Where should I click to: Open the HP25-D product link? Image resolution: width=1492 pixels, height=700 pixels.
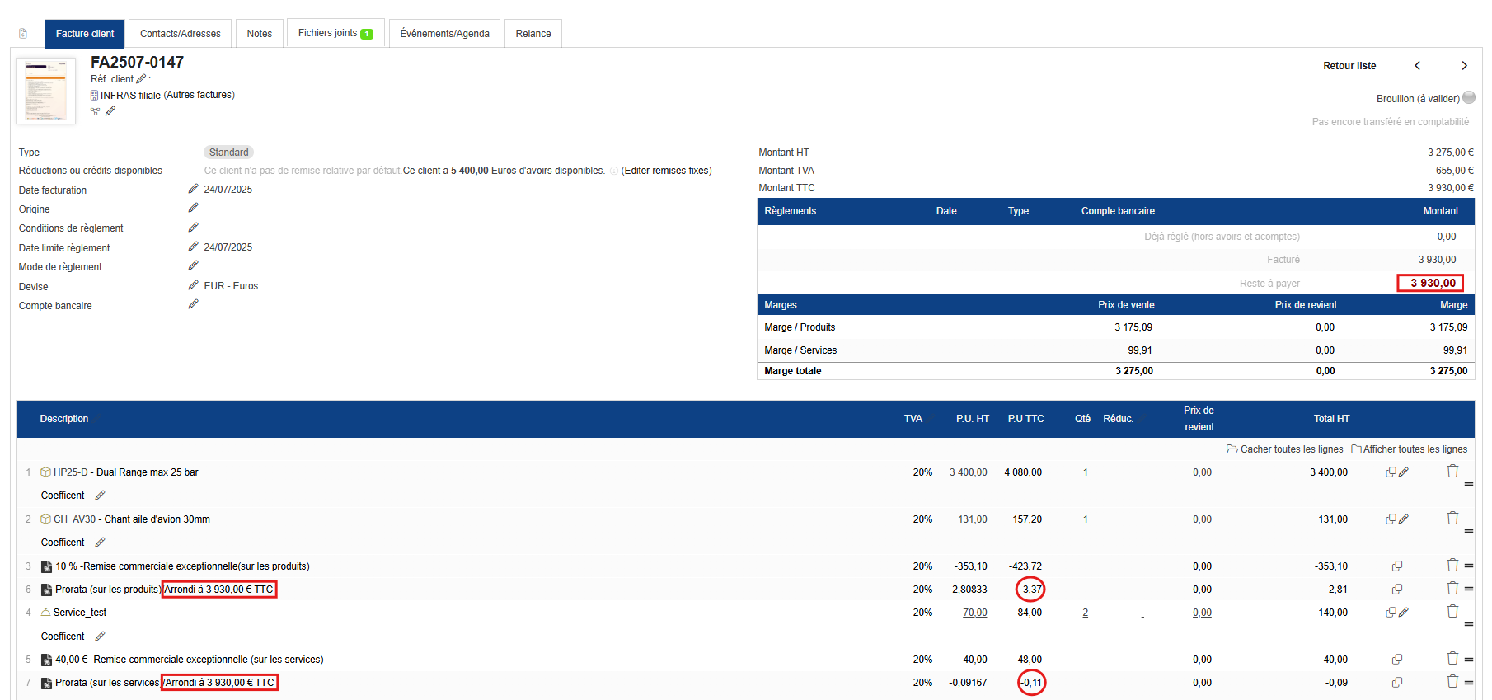point(70,472)
